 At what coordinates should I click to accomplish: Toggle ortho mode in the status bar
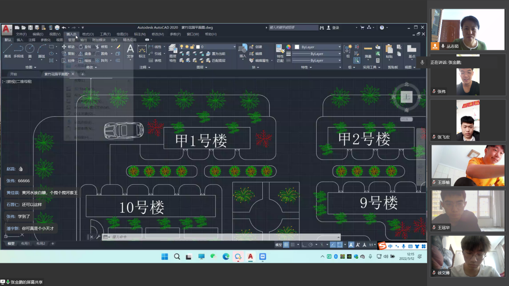(304, 245)
